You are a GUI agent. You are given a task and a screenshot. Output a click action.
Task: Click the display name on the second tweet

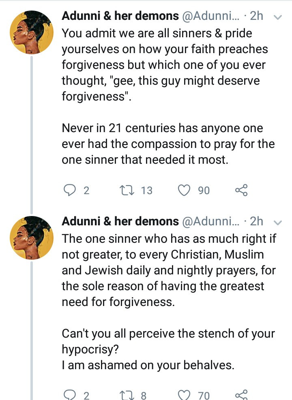pos(120,221)
